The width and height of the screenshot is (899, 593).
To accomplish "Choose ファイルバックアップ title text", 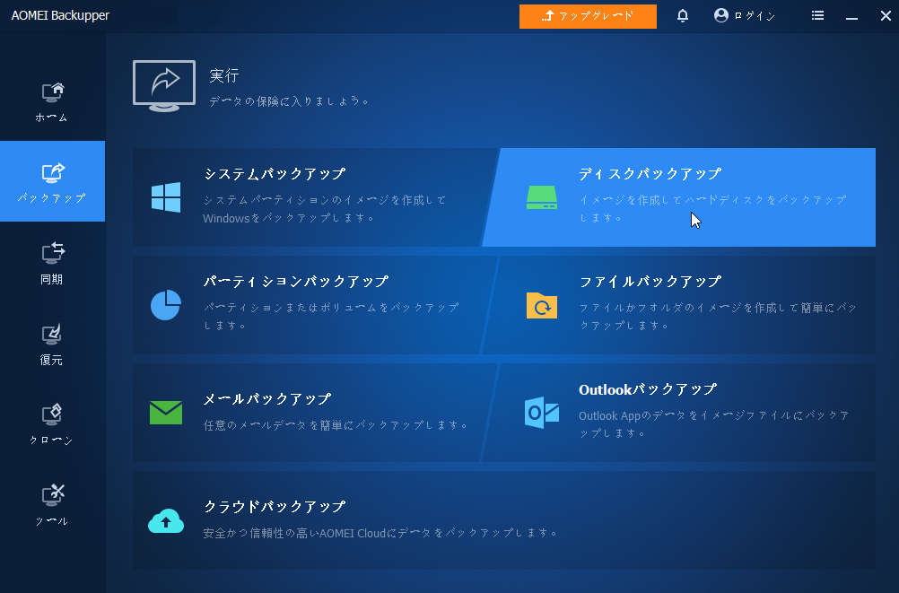I will pyautogui.click(x=650, y=282).
